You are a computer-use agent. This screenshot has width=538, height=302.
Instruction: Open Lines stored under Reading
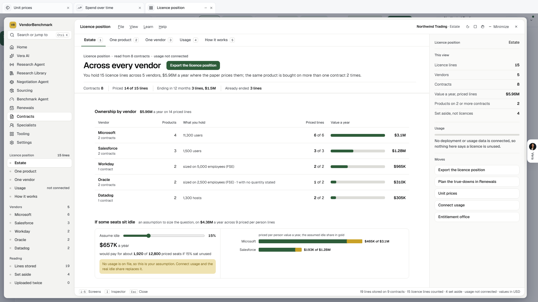39,266
